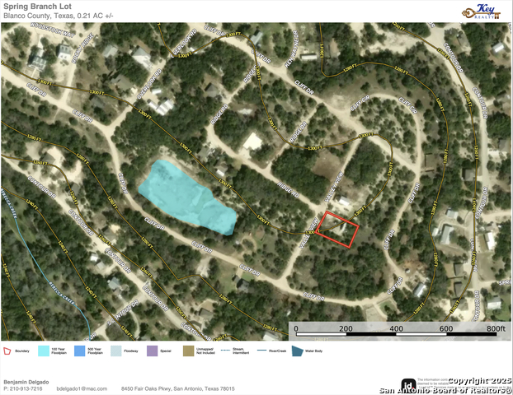Click the 100 Year Floodplain legend swatch
Viewport: 513px width, 395px height.
click(43, 351)
